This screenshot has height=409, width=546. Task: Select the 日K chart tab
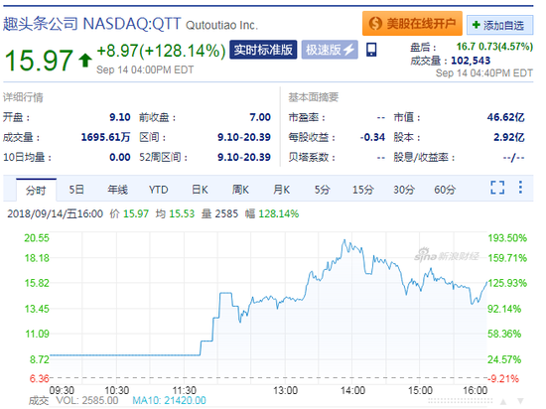pos(200,190)
